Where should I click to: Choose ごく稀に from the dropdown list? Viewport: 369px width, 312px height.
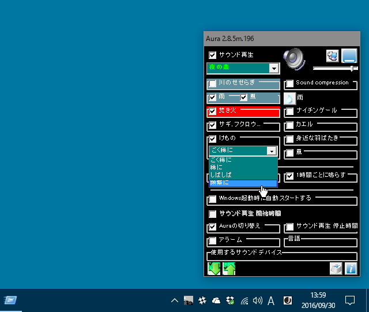243,160
